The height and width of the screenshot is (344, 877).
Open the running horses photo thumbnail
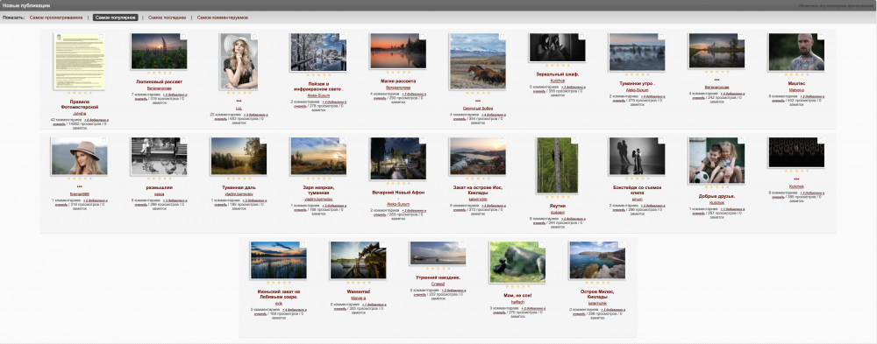click(x=477, y=61)
